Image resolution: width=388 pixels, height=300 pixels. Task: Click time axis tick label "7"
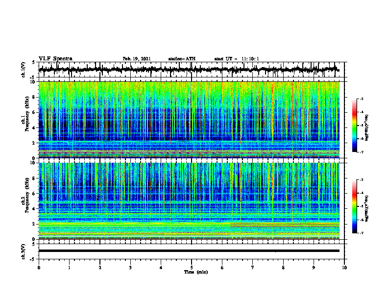[253, 268]
